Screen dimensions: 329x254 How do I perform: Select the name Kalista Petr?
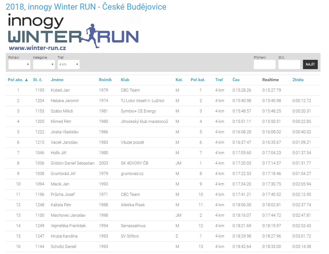click(x=61, y=205)
